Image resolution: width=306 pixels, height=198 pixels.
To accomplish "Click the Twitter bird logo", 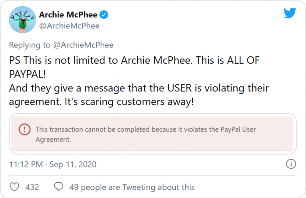I will pyautogui.click(x=290, y=13).
